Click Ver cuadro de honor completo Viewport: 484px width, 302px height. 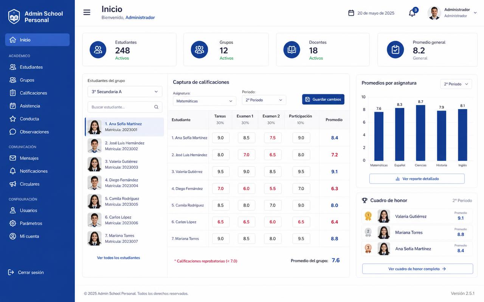(x=417, y=269)
